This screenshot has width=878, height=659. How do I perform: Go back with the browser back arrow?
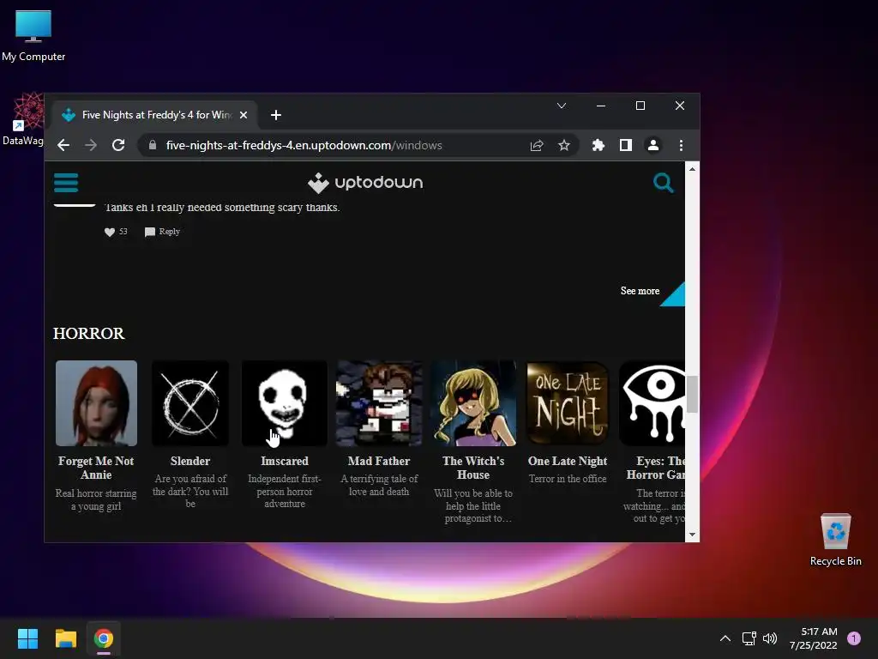[63, 145]
